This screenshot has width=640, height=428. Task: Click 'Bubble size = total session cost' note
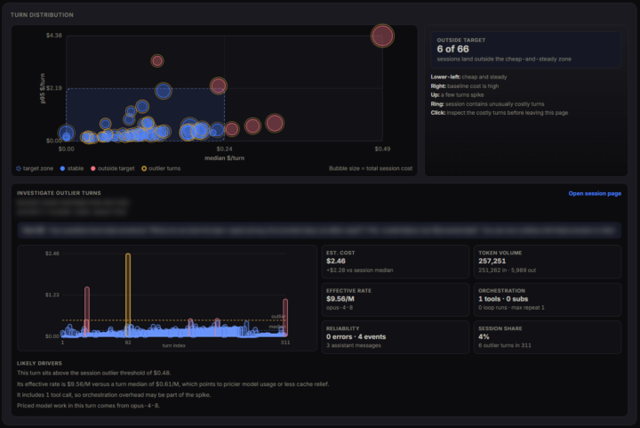(371, 168)
